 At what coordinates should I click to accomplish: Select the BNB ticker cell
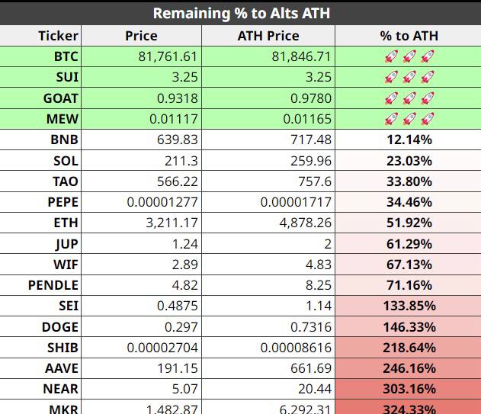40,140
